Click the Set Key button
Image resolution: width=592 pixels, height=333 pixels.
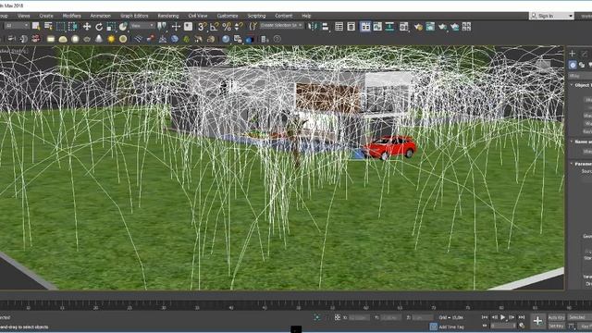pos(556,326)
